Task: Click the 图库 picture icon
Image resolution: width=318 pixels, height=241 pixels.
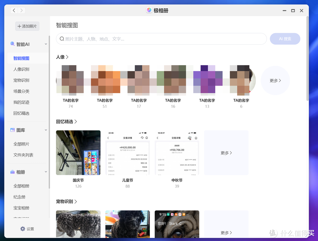Action: coord(12,130)
